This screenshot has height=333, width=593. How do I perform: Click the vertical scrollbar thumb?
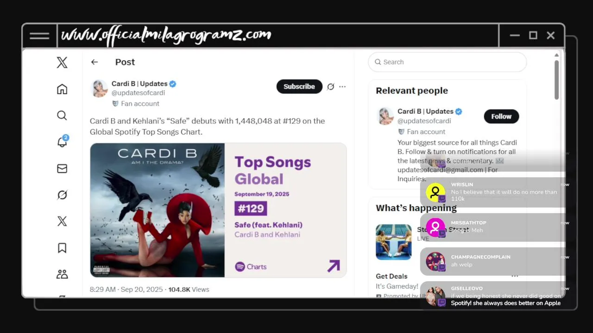556,80
